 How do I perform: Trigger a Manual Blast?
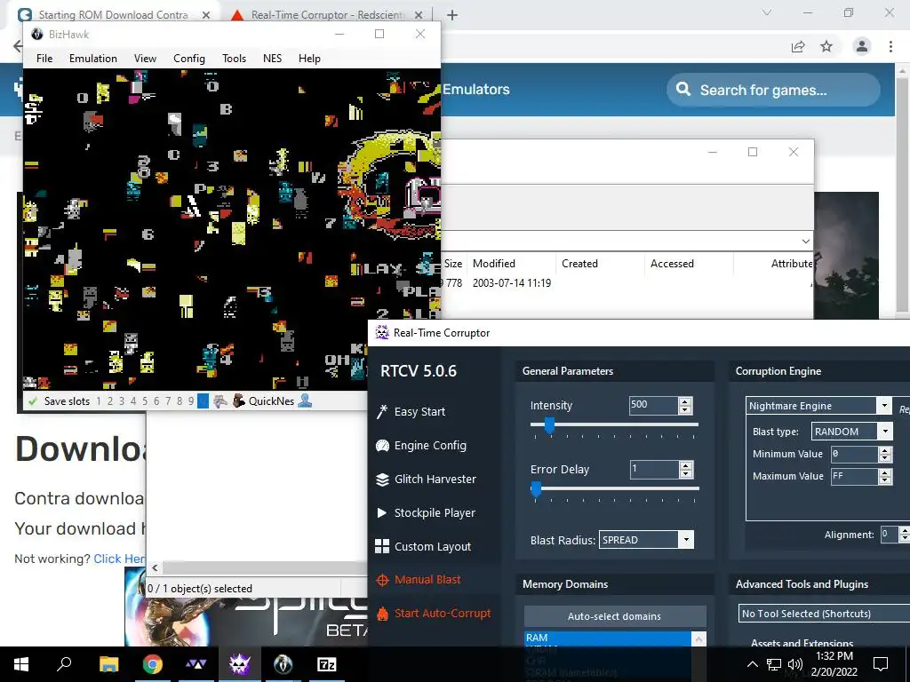click(419, 579)
